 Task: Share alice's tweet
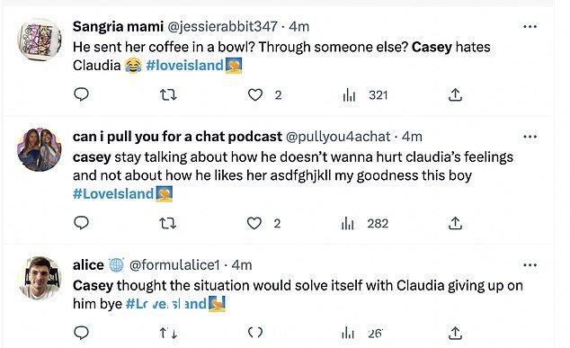click(x=455, y=333)
